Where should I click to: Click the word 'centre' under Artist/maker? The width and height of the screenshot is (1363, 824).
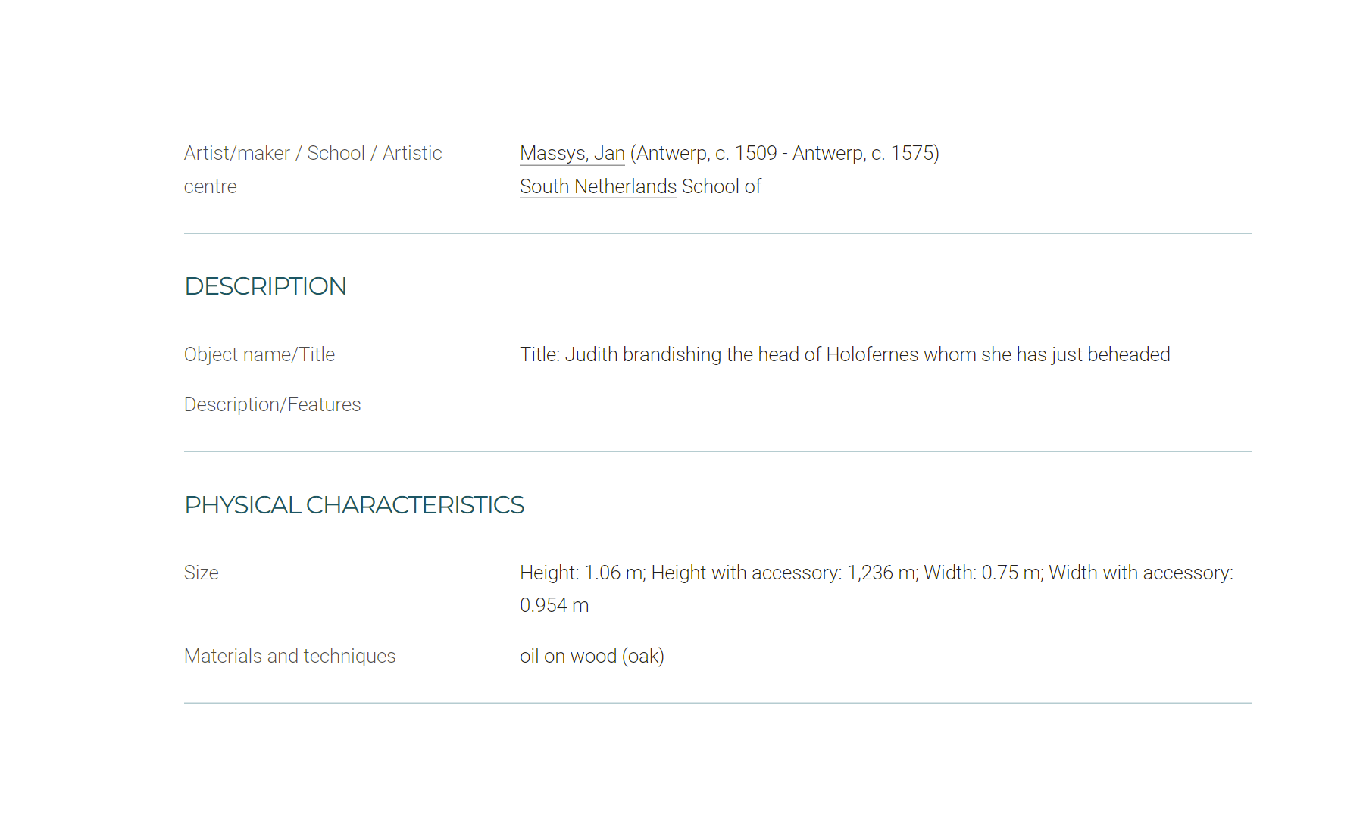(x=210, y=186)
